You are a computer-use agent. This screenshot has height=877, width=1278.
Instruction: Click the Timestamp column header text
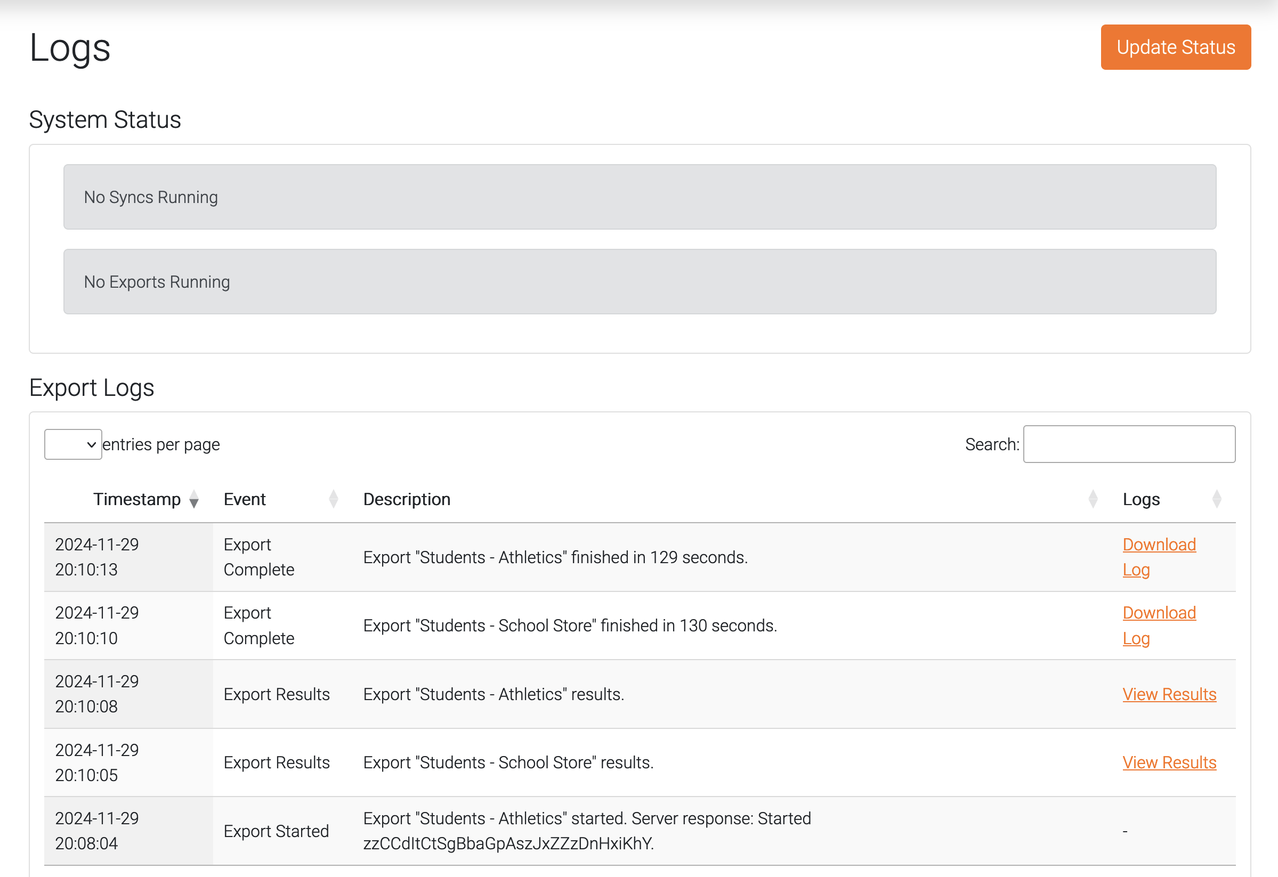pyautogui.click(x=137, y=499)
